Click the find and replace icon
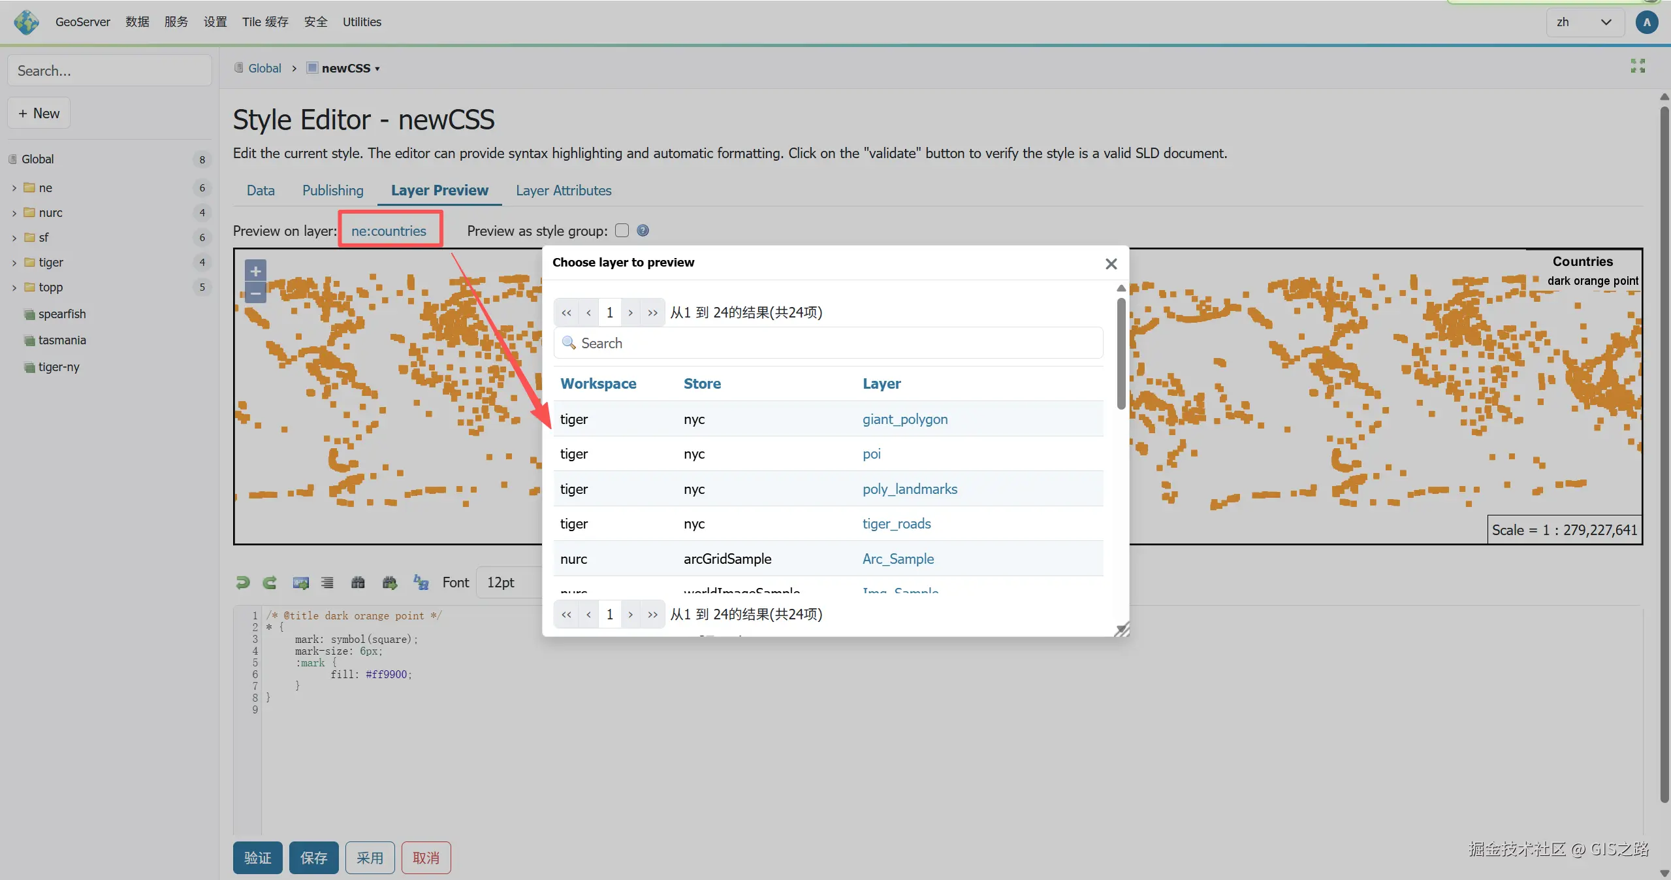The image size is (1671, 880). 421,582
